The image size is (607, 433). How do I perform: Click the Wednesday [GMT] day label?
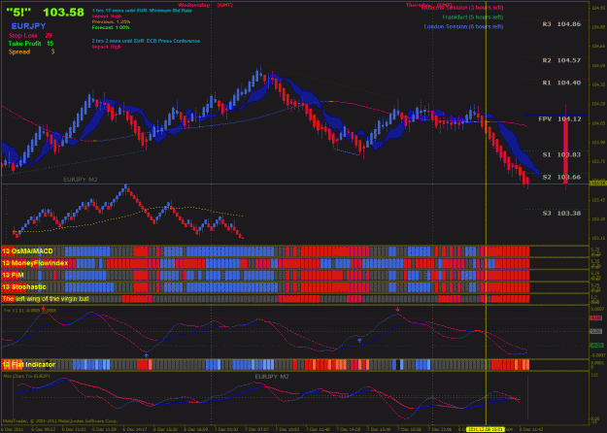point(205,5)
